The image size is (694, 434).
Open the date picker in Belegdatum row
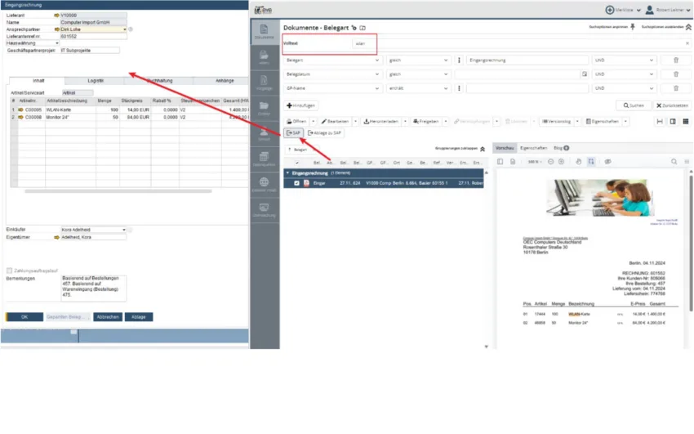pos(585,74)
